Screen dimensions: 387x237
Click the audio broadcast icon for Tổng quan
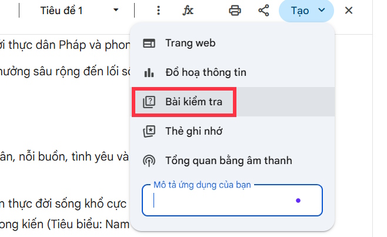point(149,160)
